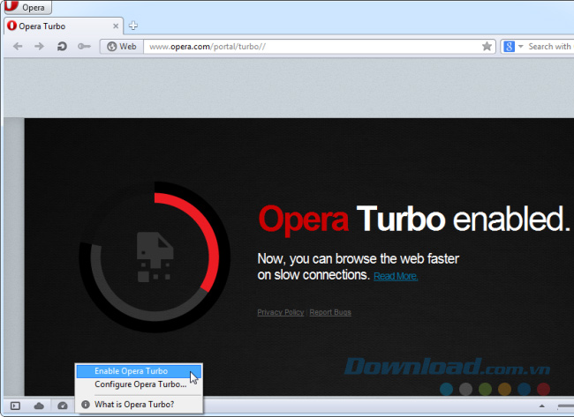574x417 pixels.
Task: Click the blue dot color swatch
Action: tap(446, 389)
